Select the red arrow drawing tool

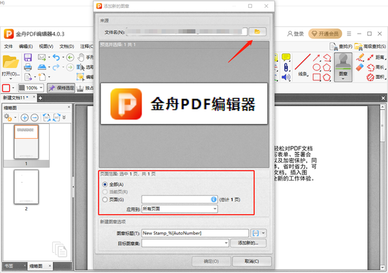[x=316, y=58]
